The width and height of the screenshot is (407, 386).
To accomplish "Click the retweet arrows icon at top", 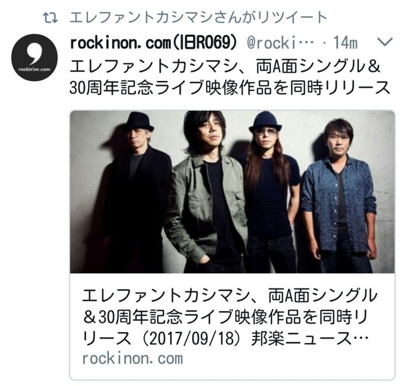I will pos(50,18).
